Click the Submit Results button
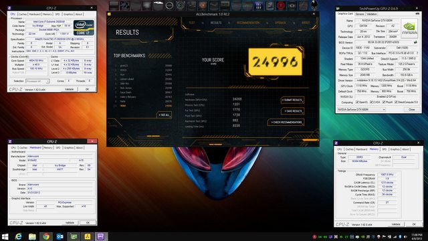This screenshot has width=428, height=241. (x=292, y=100)
